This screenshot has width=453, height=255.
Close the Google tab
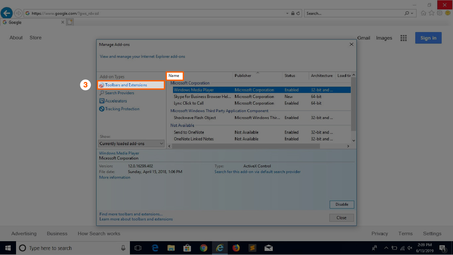point(63,22)
